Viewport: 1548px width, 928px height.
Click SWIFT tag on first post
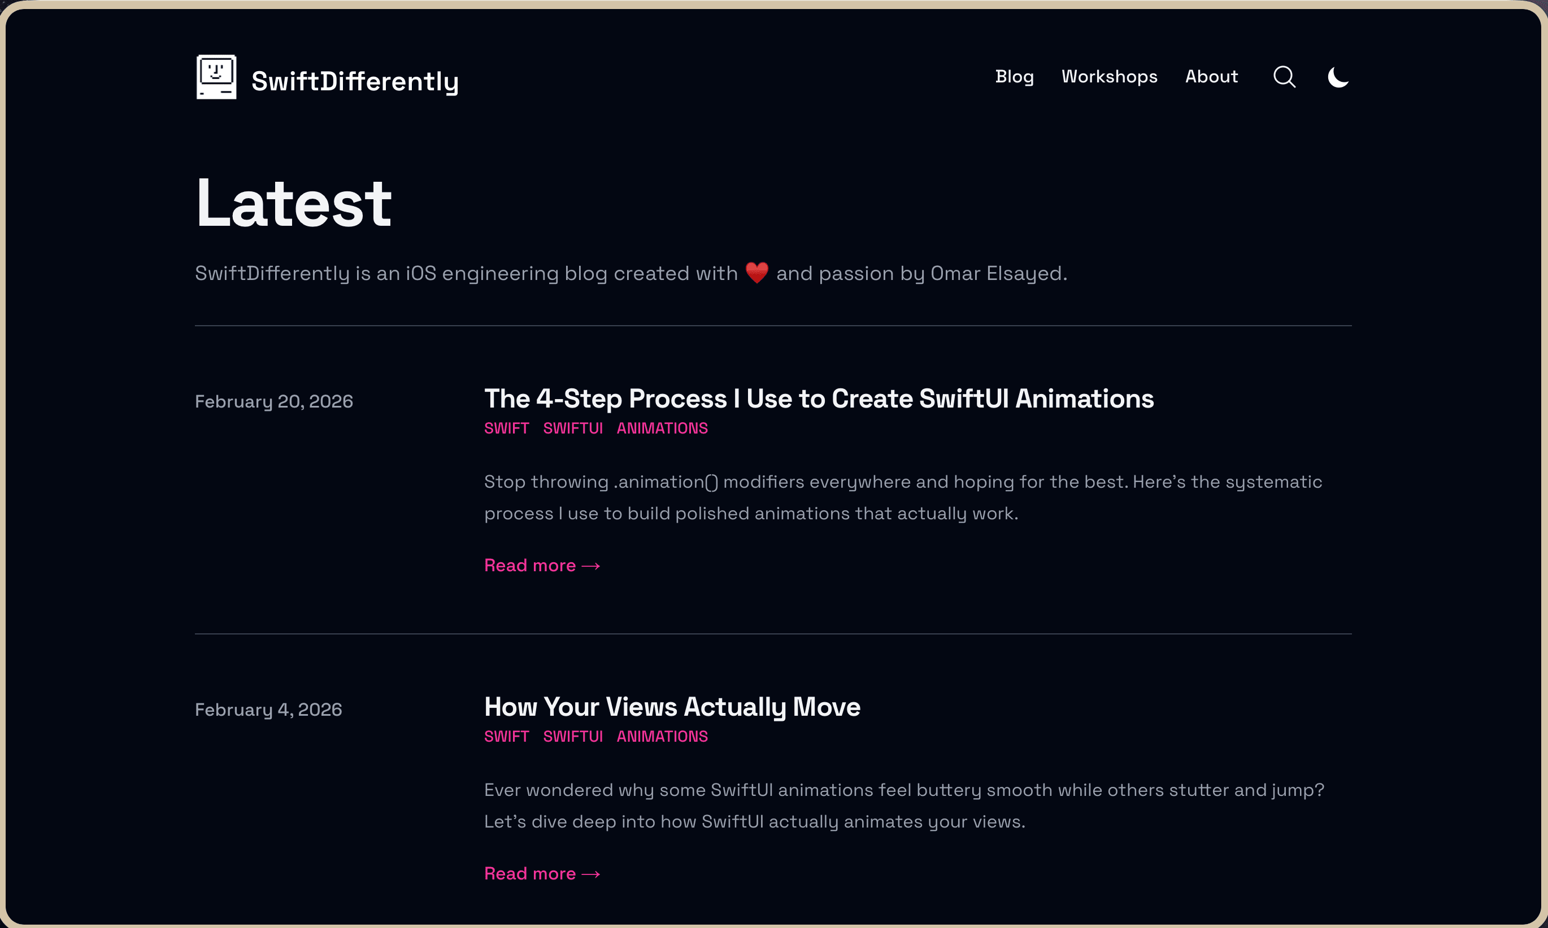coord(506,428)
